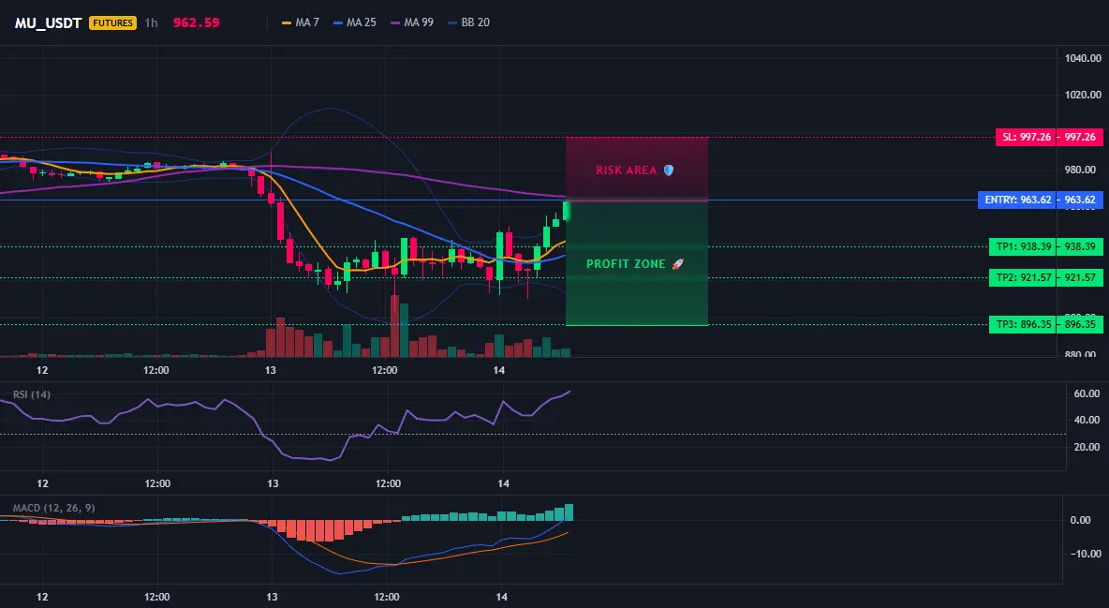
Task: Toggle the MA 25 legend entry
Action: pos(354,22)
